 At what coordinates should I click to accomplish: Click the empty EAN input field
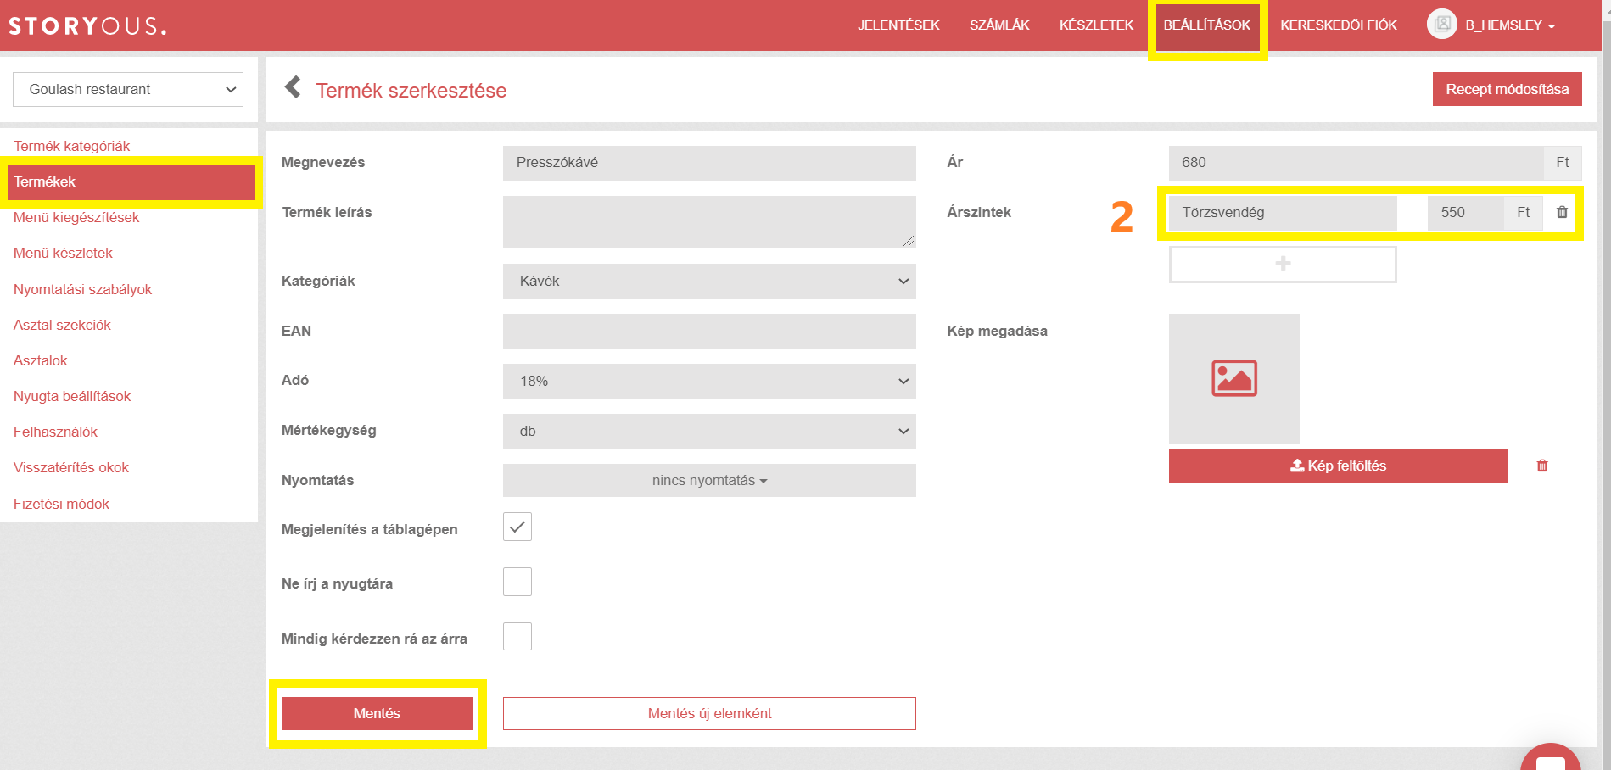click(709, 331)
